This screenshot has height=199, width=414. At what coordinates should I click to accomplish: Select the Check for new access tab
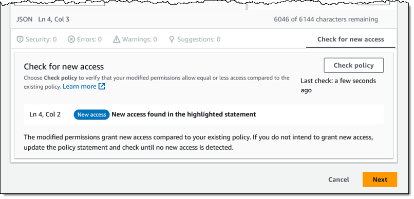[351, 39]
